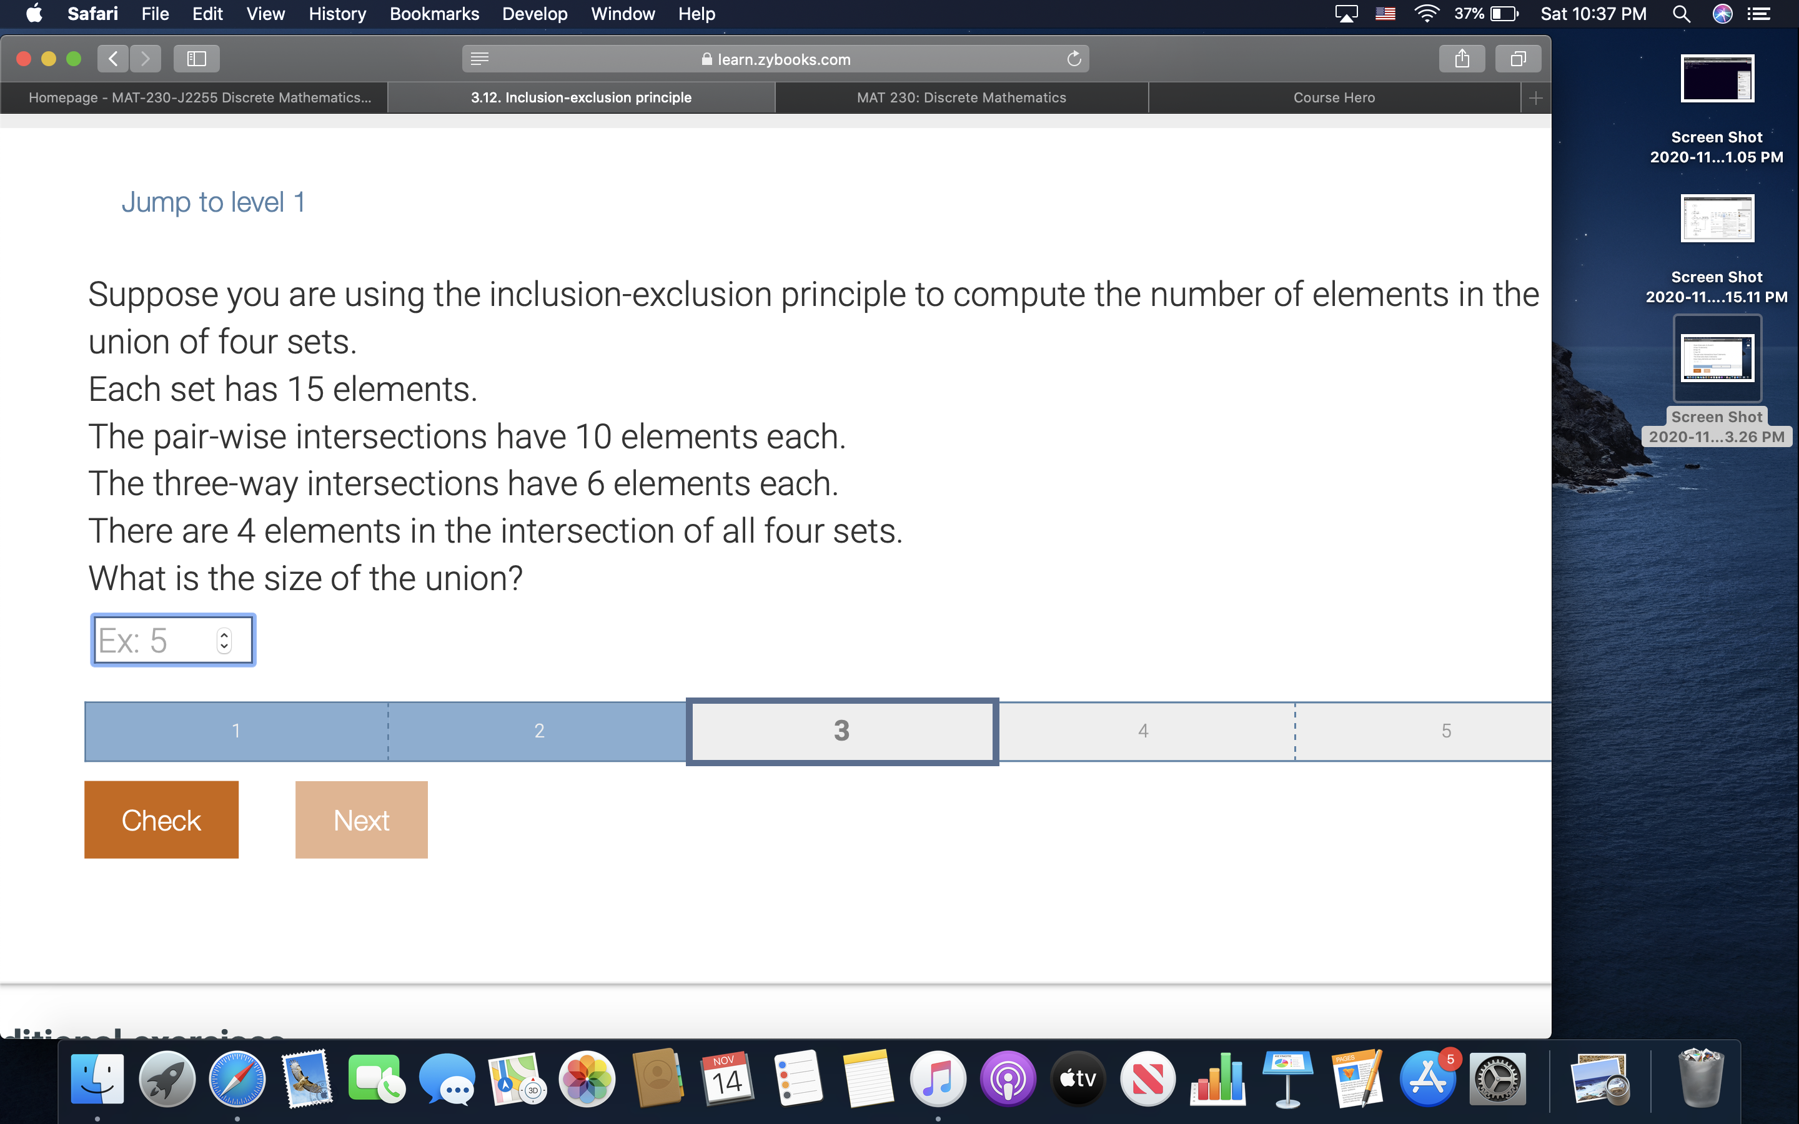Screen dimensions: 1799x1124
Task: Click the Share icon in Safari toolbar
Action: (1462, 59)
